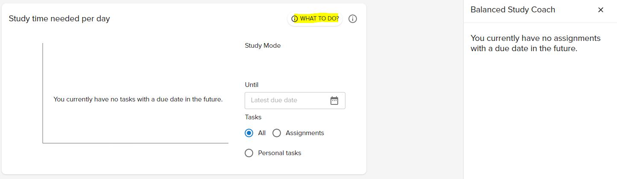
Task: Click the Tasks label above radio options
Action: coord(253,117)
